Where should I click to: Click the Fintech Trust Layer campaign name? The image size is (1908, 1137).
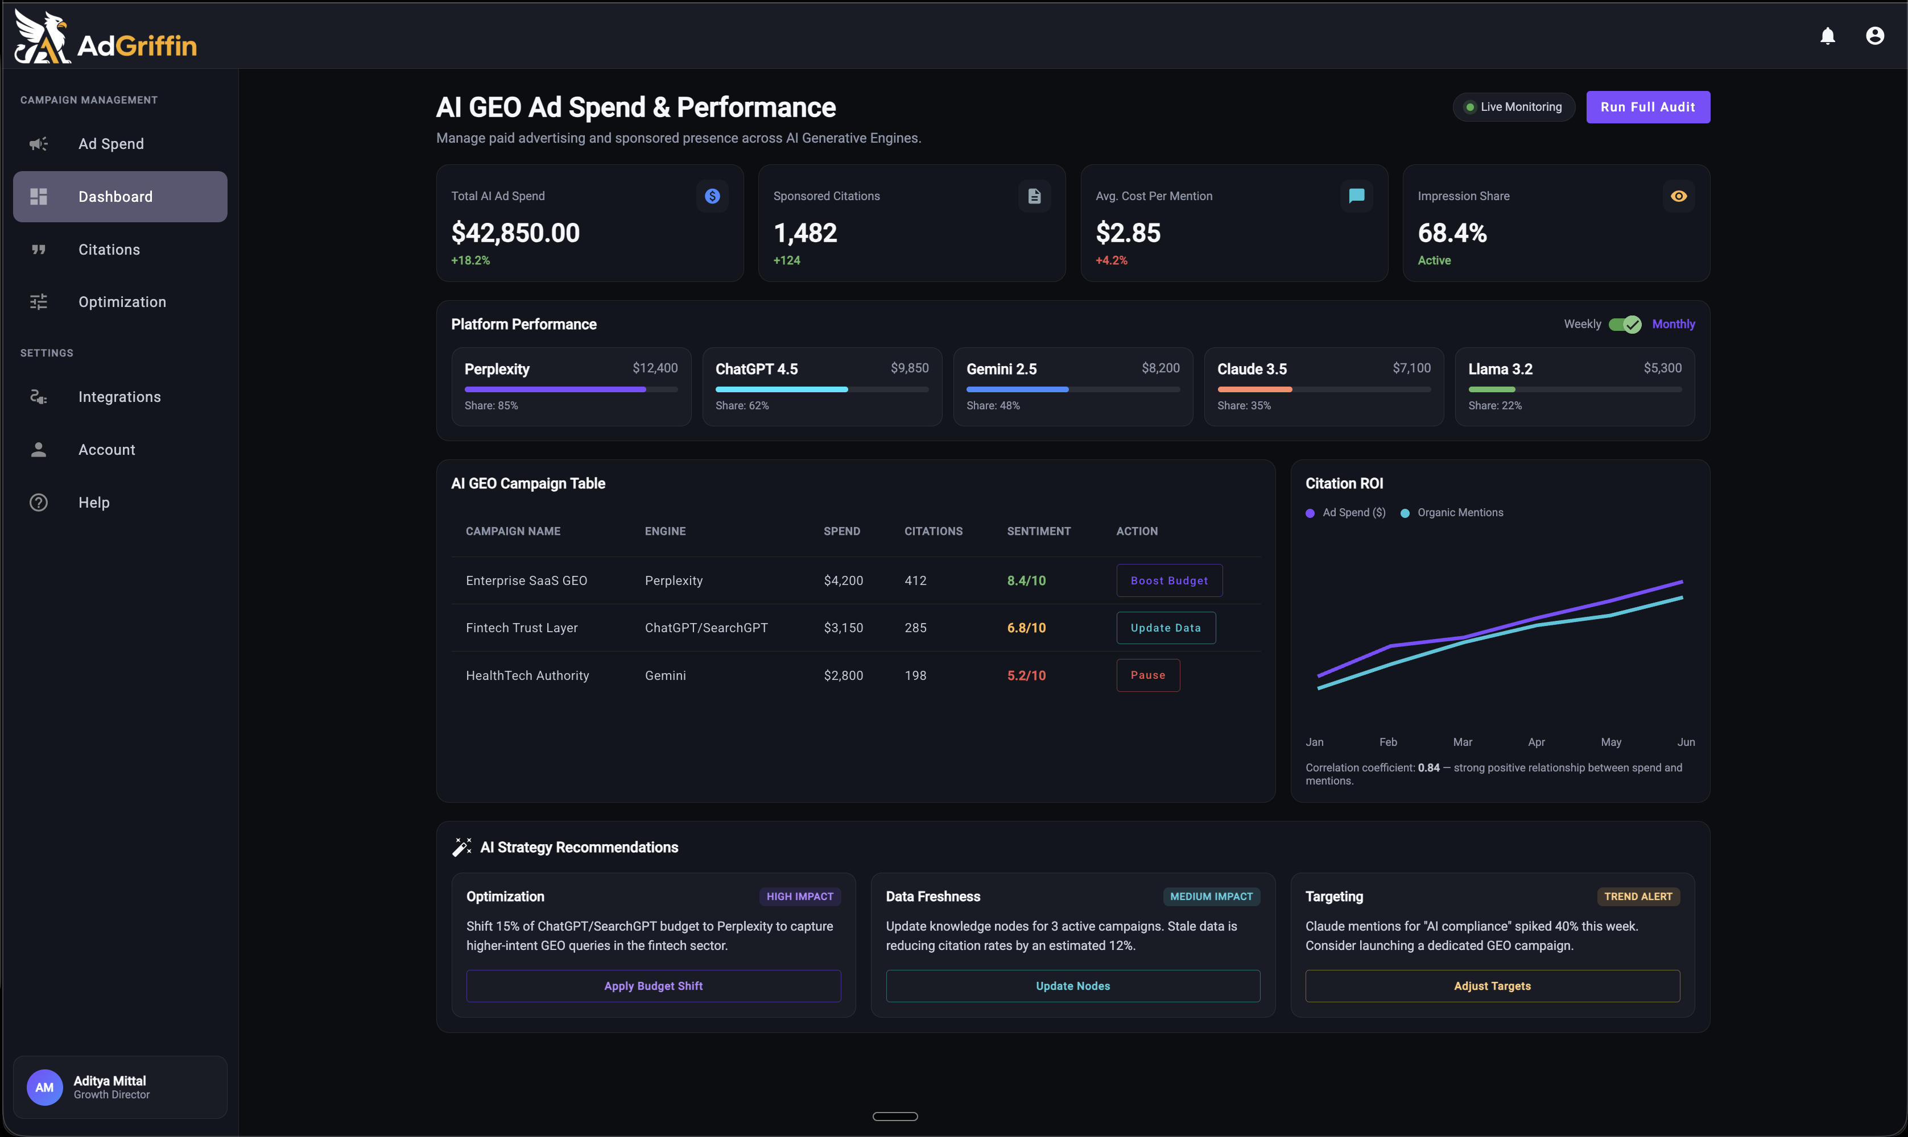point(521,628)
